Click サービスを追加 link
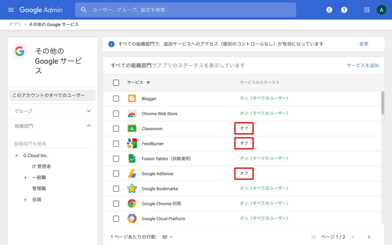Viewport: 392px width, 245px height. pos(363,65)
